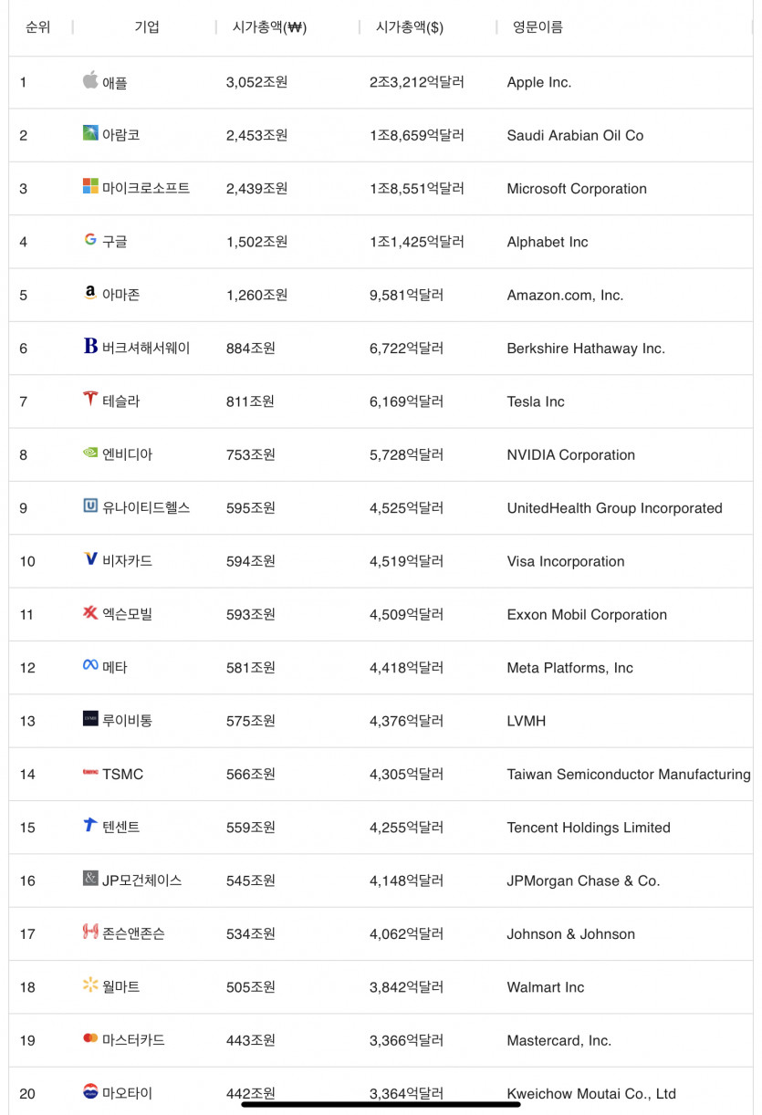
Task: Click the 영문이름 column header
Action: click(x=538, y=27)
